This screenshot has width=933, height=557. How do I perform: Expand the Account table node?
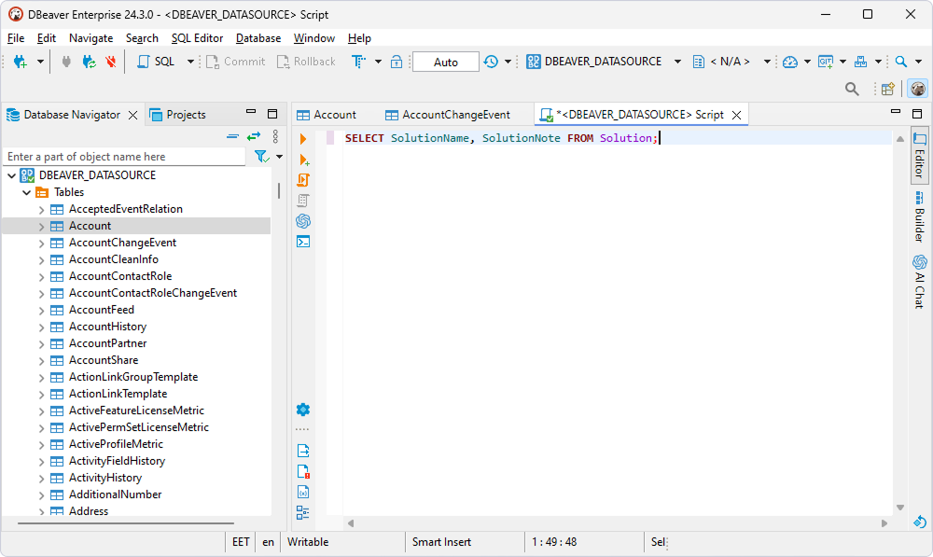(40, 225)
